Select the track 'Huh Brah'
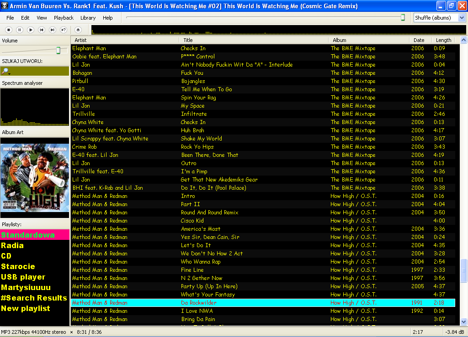468x337 pixels. tap(263, 130)
